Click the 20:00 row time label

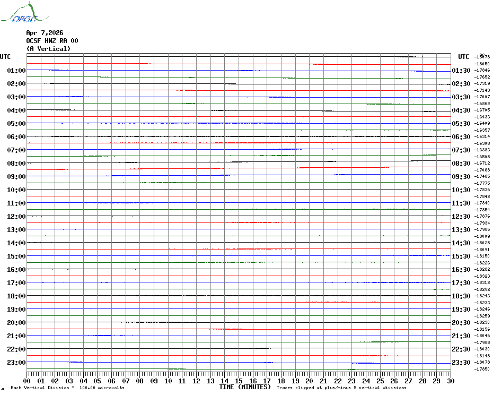coord(16,323)
